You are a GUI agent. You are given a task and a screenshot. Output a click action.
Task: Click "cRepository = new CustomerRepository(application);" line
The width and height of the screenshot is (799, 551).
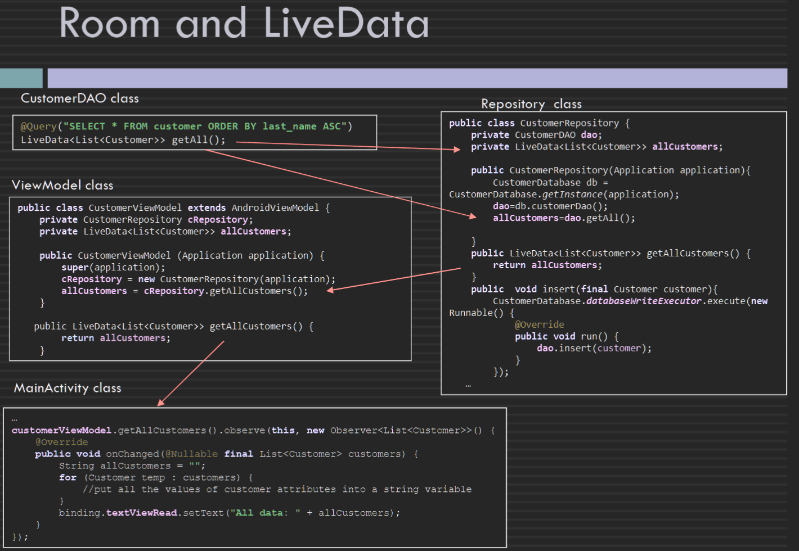198,279
